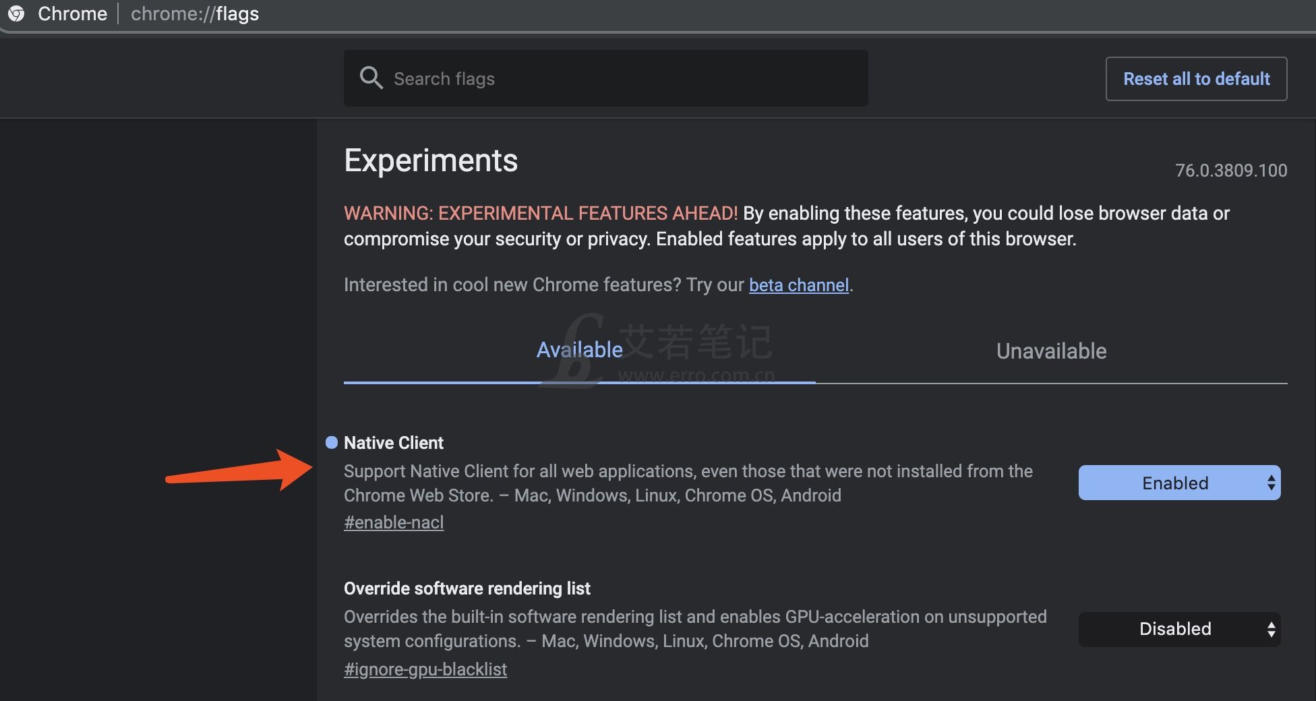Open Override software rendering list Disabled dropdown

pos(1179,629)
